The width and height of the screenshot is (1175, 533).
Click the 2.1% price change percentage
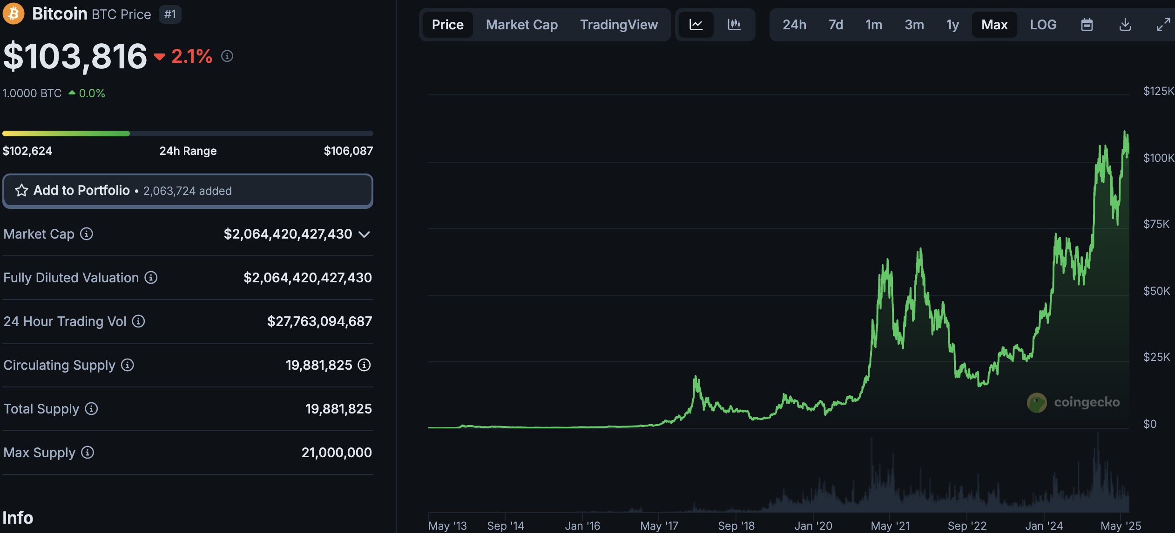(192, 57)
